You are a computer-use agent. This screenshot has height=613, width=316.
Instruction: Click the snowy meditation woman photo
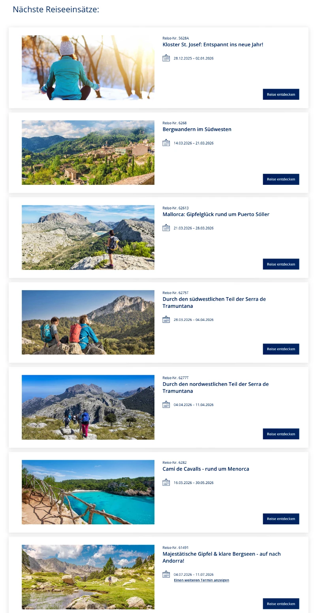click(88, 68)
